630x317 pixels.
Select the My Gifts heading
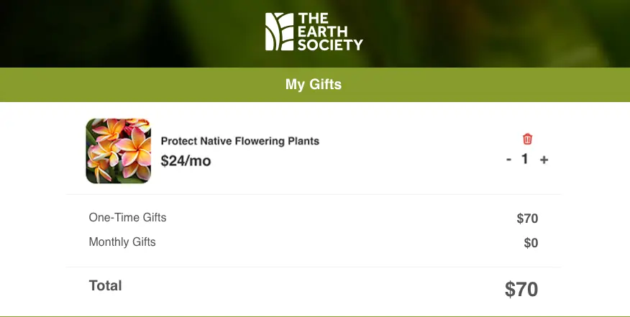(314, 85)
